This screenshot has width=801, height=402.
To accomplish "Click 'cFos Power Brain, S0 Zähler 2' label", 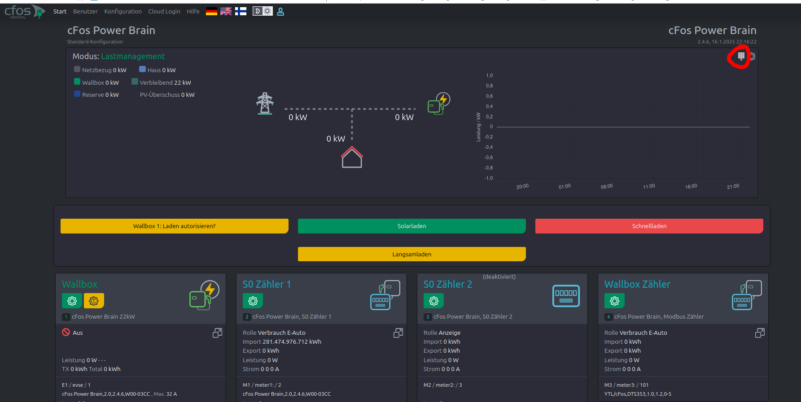I will (x=473, y=317).
